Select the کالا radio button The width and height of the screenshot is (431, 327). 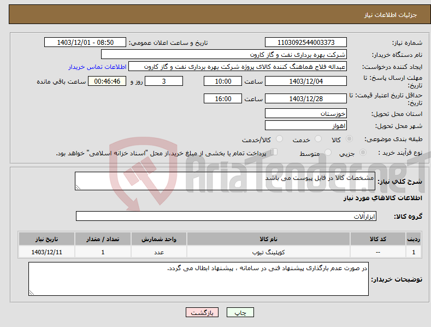pyautogui.click(x=350, y=139)
